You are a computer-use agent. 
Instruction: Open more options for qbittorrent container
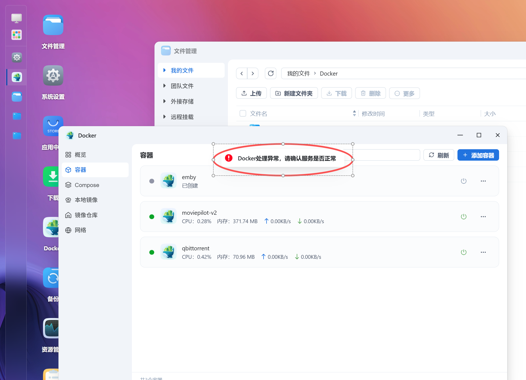483,252
